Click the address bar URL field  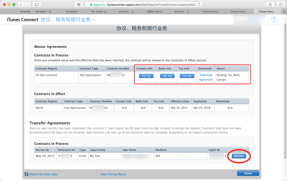pyautogui.click(x=143, y=5)
